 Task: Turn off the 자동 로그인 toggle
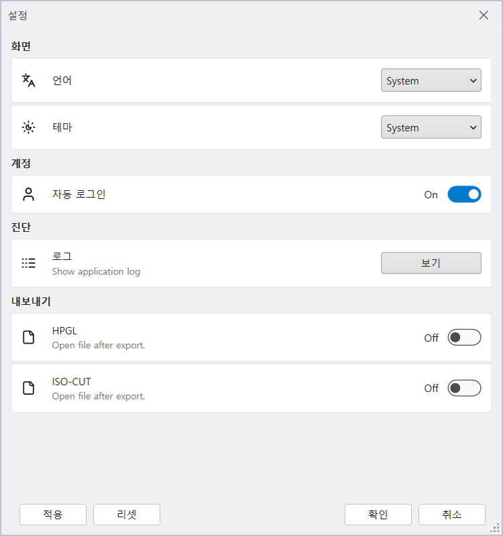coord(464,194)
